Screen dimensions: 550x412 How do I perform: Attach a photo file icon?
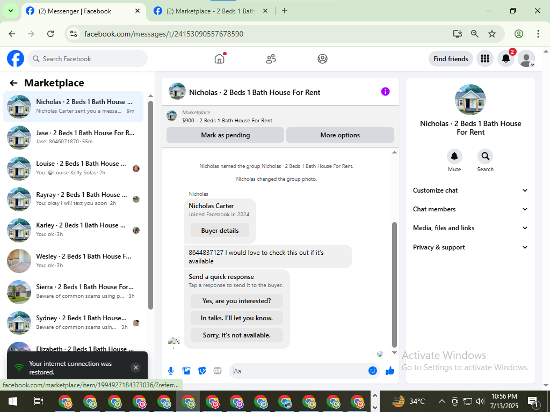click(186, 371)
